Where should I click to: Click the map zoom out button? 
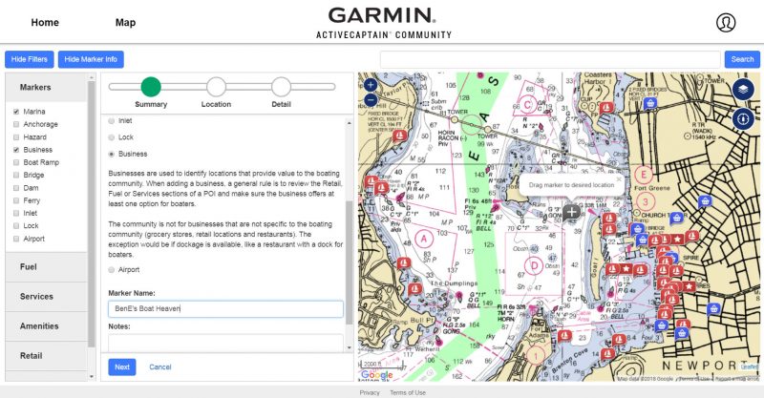tap(371, 100)
